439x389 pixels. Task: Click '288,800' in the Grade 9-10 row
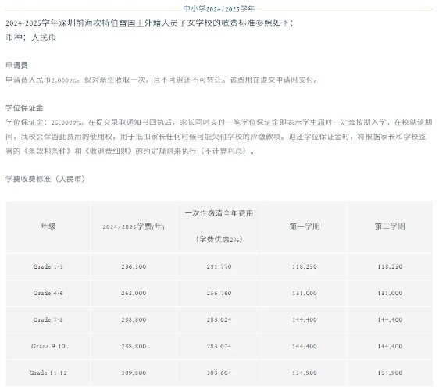134,346
